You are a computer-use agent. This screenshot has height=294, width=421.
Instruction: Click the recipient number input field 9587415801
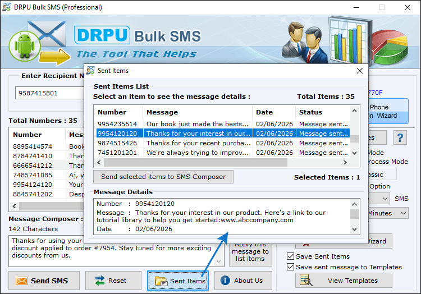[x=50, y=93]
